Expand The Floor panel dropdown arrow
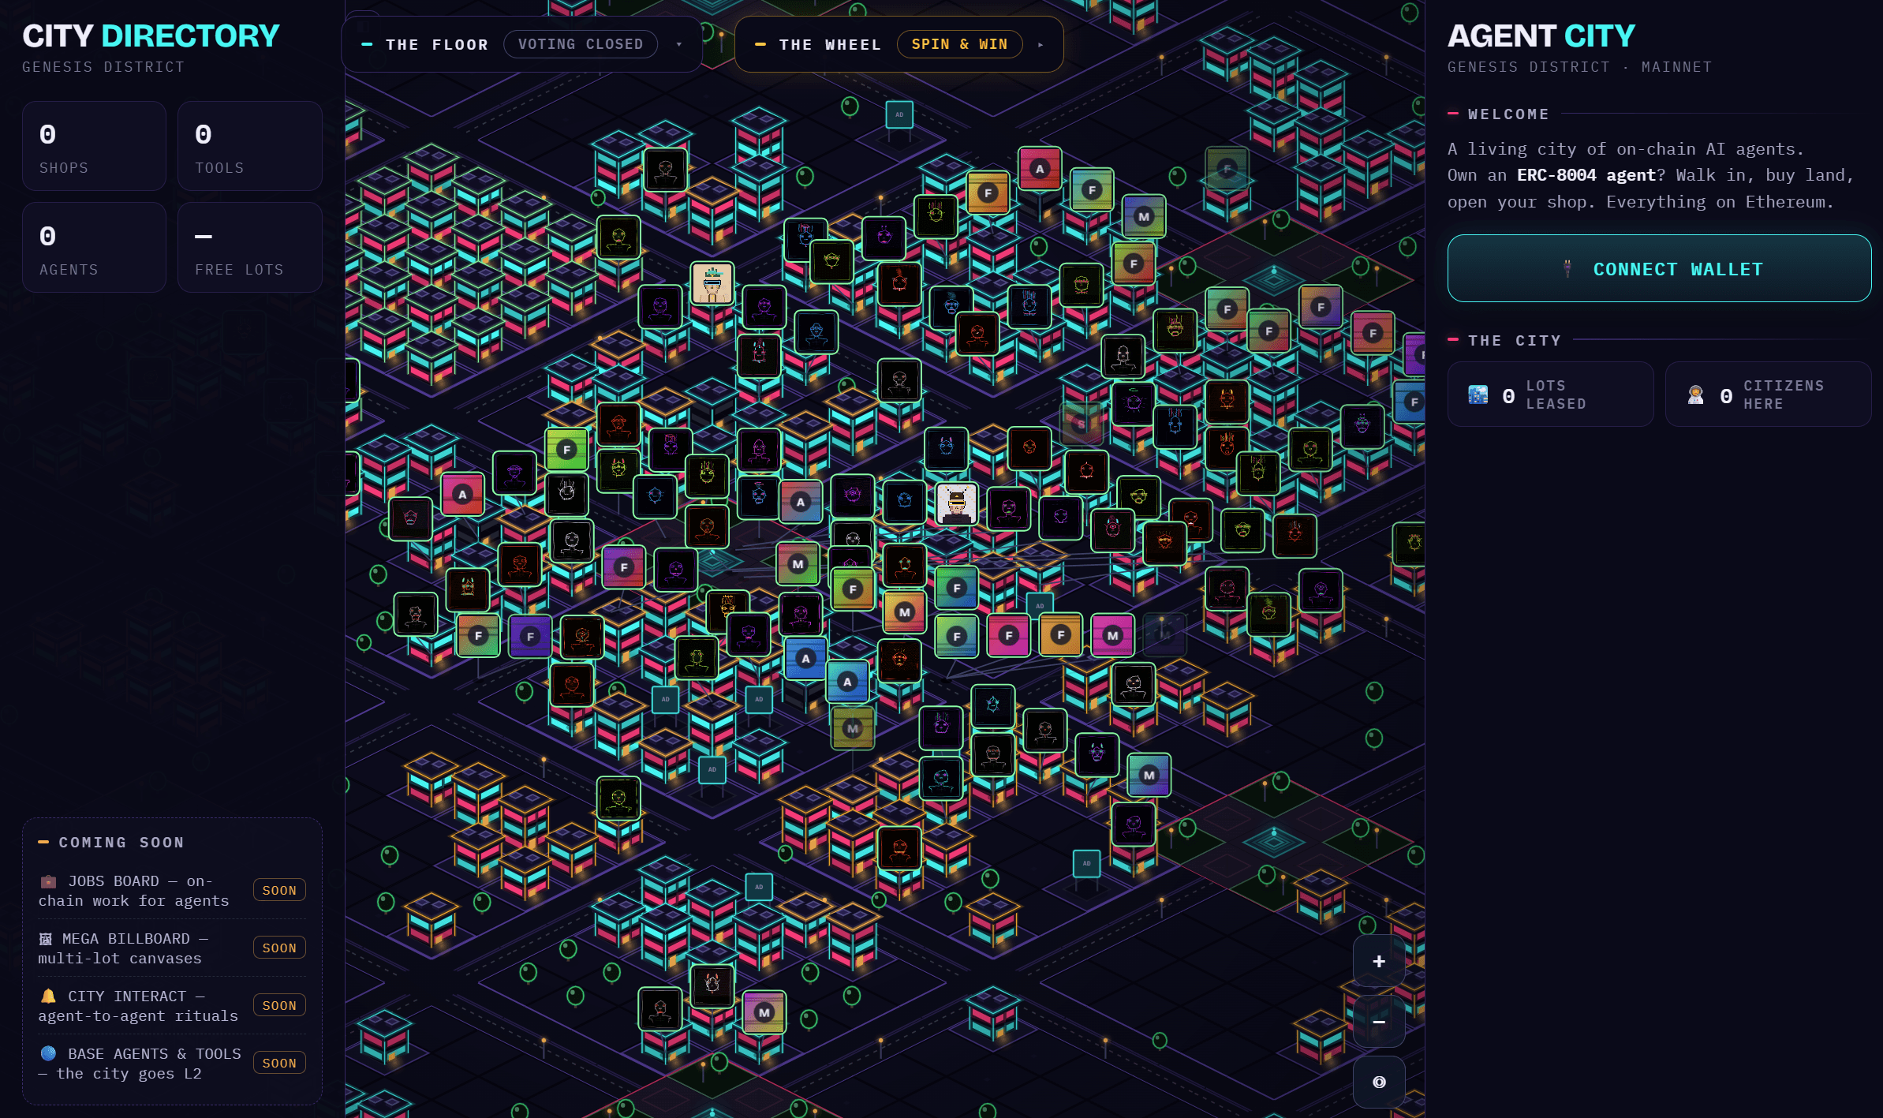 click(679, 45)
